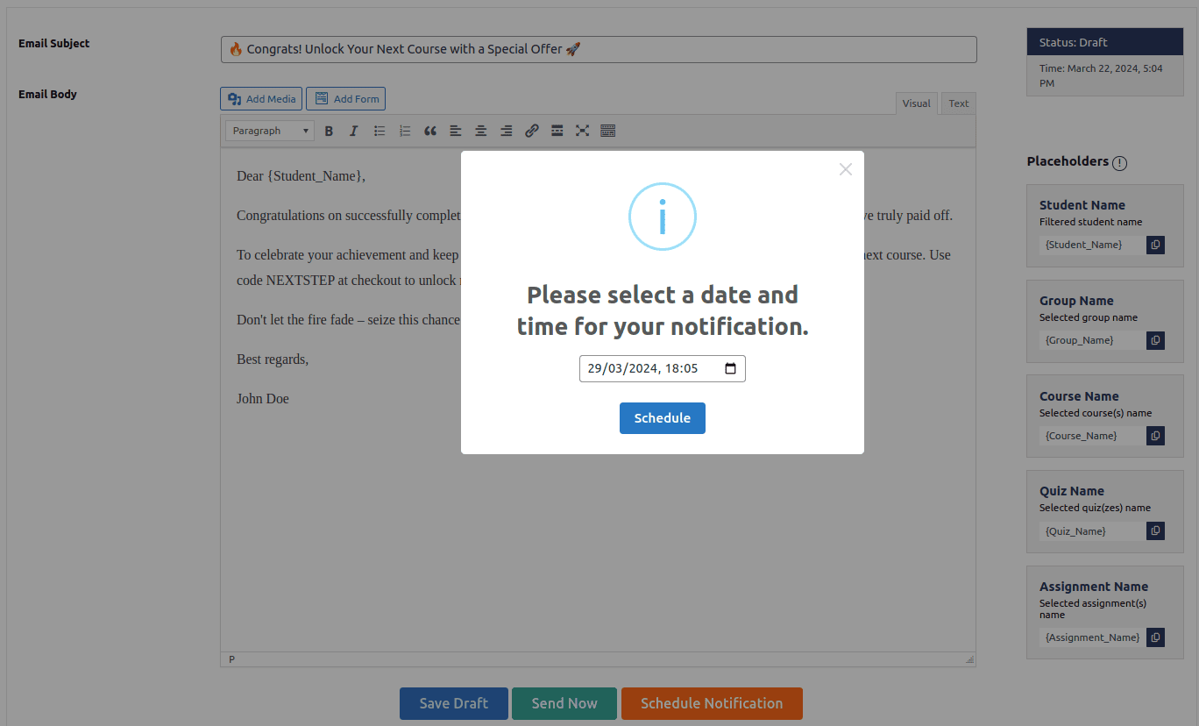This screenshot has height=726, width=1199.
Task: Insert a blockquote using the quote icon
Action: pos(430,132)
